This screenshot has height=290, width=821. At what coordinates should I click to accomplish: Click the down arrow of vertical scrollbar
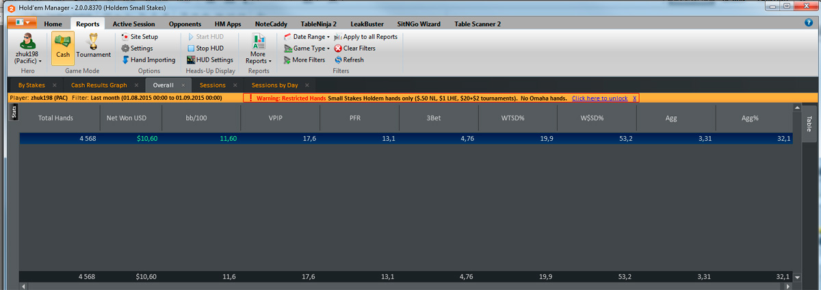797,277
